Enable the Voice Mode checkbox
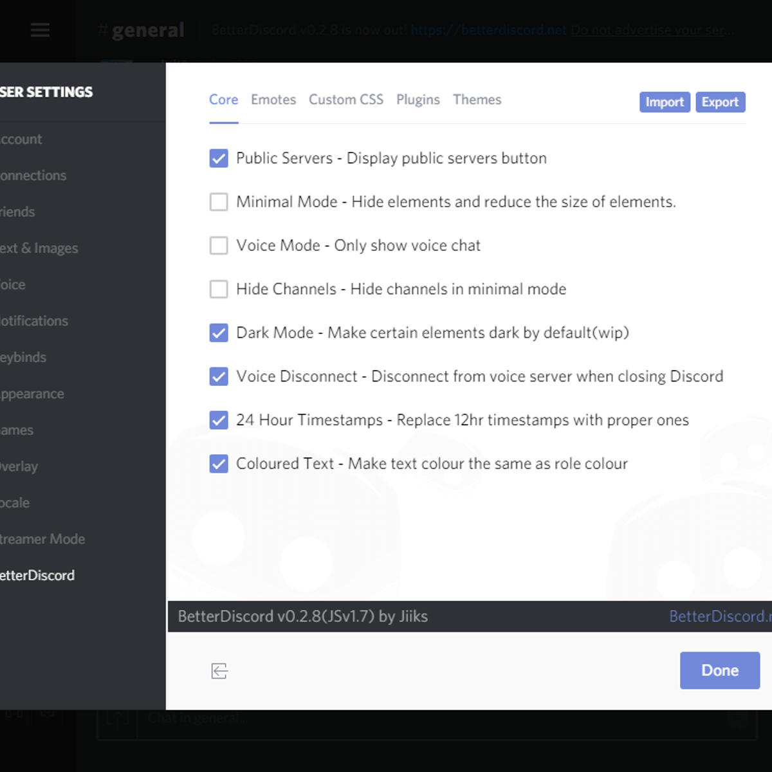Viewport: 772px width, 772px height. (x=219, y=246)
